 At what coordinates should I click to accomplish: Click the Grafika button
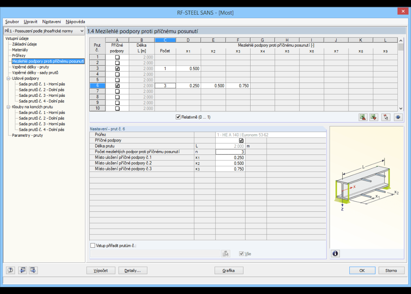point(228,270)
